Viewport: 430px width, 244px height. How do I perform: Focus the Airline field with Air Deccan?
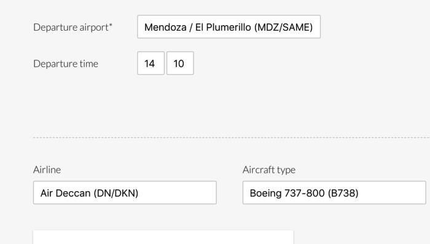tap(125, 192)
